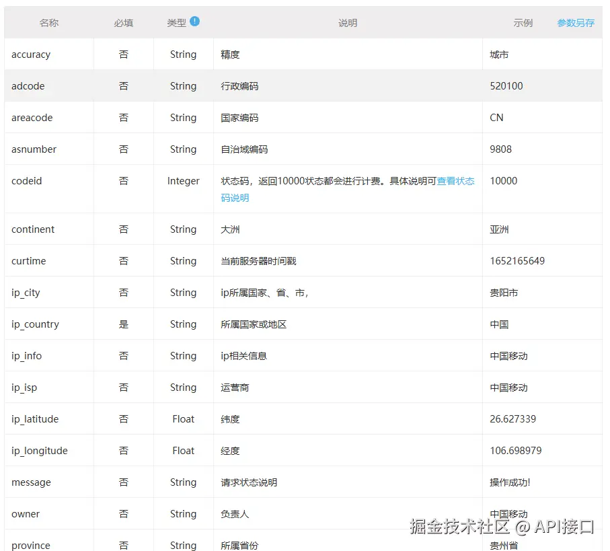Select the owner parameter name
610x551 pixels.
[x=26, y=513]
